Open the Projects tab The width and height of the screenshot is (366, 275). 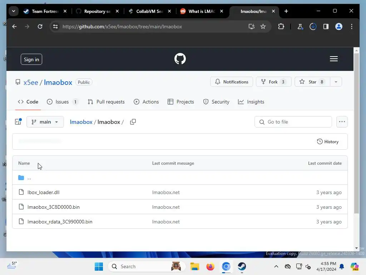point(181,102)
